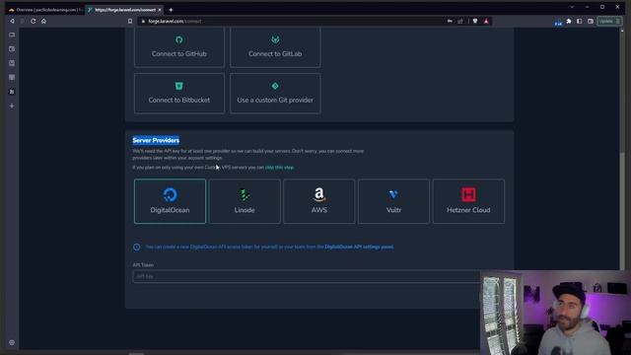Click the AWS Amazon logo icon
Viewport: 631px width, 355px height.
[x=319, y=194]
